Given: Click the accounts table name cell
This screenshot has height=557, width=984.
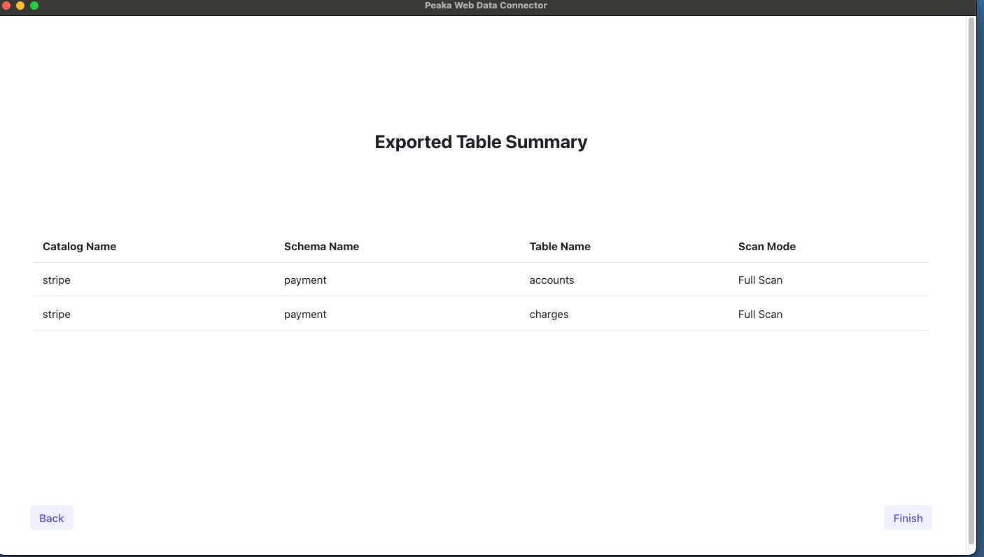Looking at the screenshot, I should (x=551, y=280).
